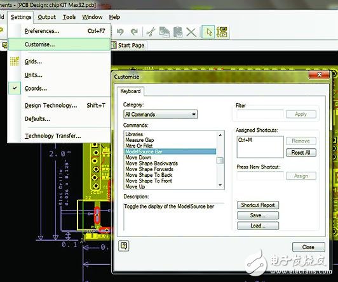
Task: Click the Press New Shortcut field
Action: 260,176
